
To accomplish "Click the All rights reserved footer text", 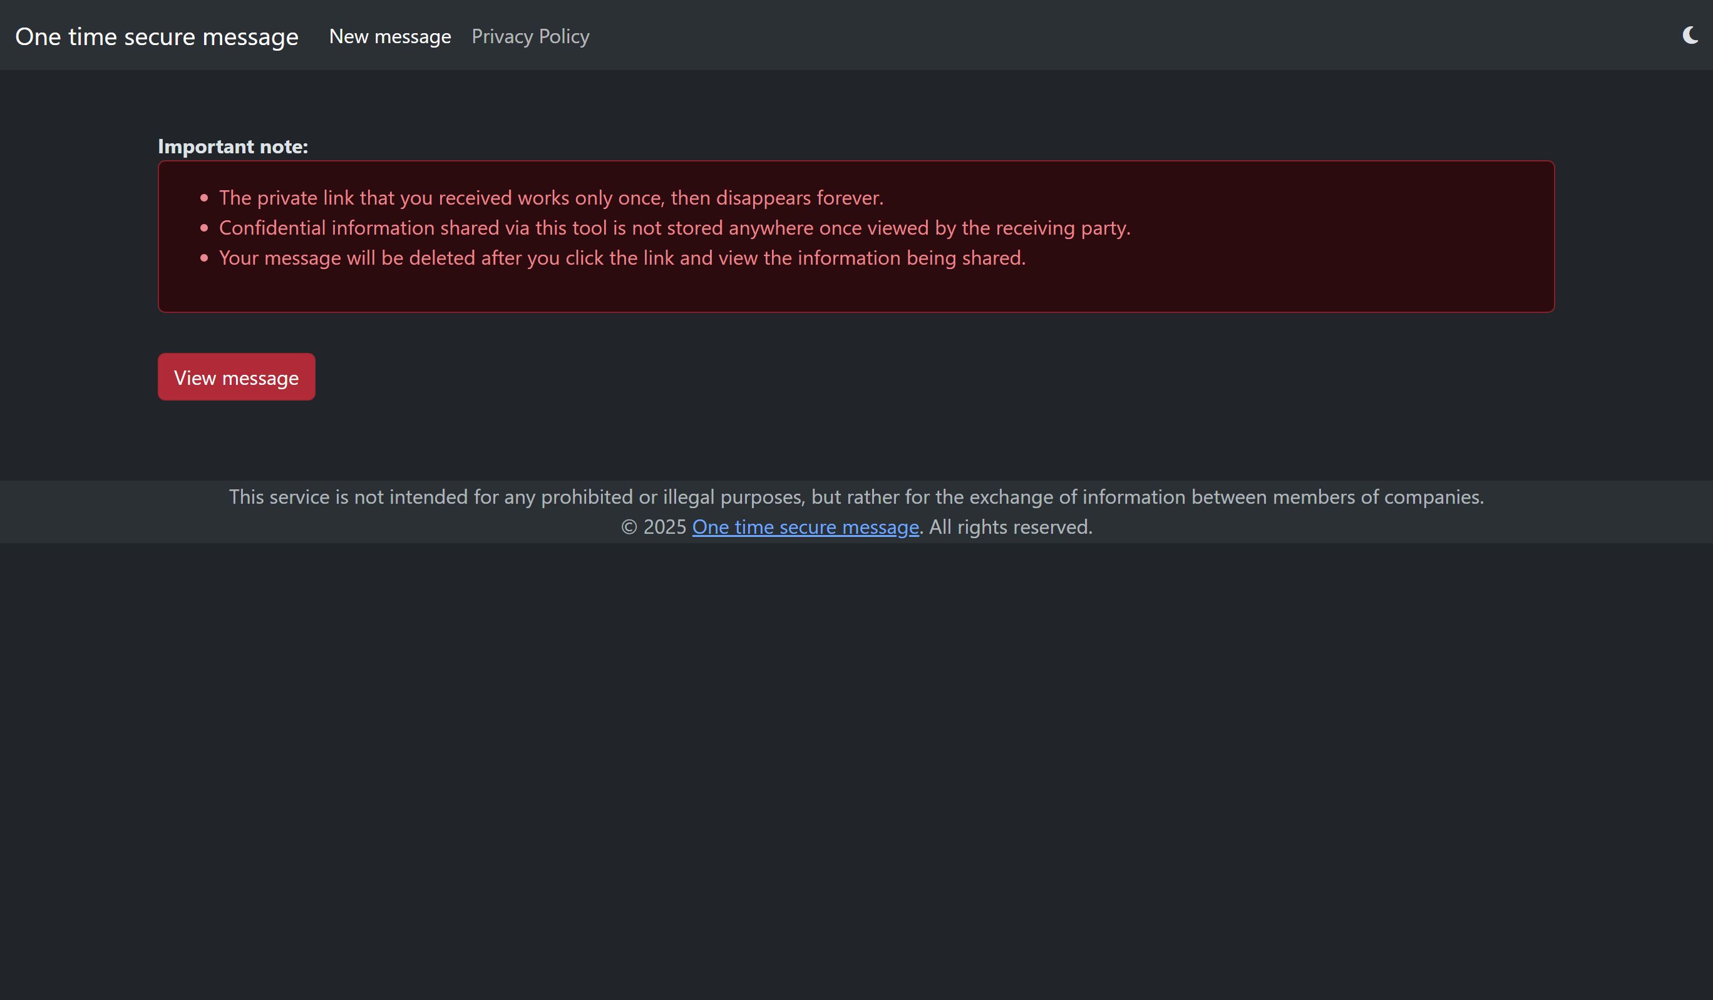I will [x=1010, y=527].
